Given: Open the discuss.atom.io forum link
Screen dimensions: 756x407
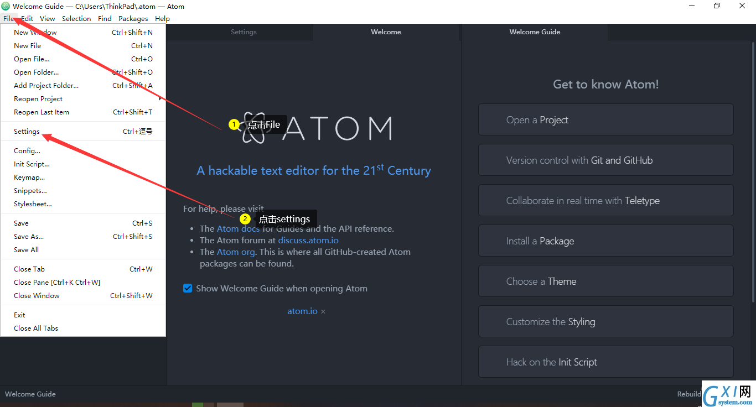Looking at the screenshot, I should [x=308, y=241].
